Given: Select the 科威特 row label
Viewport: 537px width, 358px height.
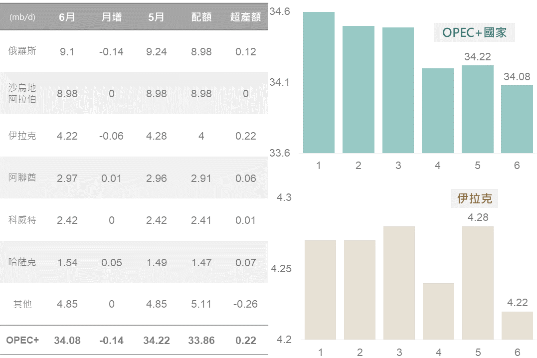Looking at the screenshot, I should pyautogui.click(x=22, y=220).
